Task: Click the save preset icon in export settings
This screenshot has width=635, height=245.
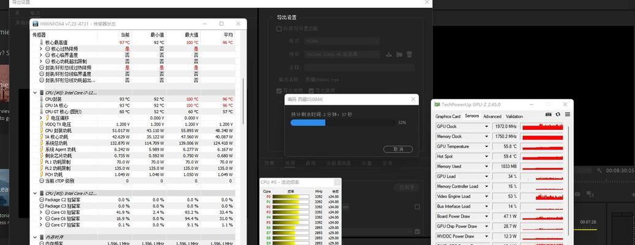Action: click(x=389, y=55)
